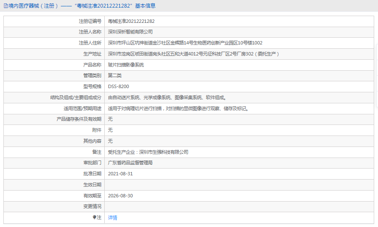Click the 附件 row label
The image size is (378, 227).
(x=97, y=130)
